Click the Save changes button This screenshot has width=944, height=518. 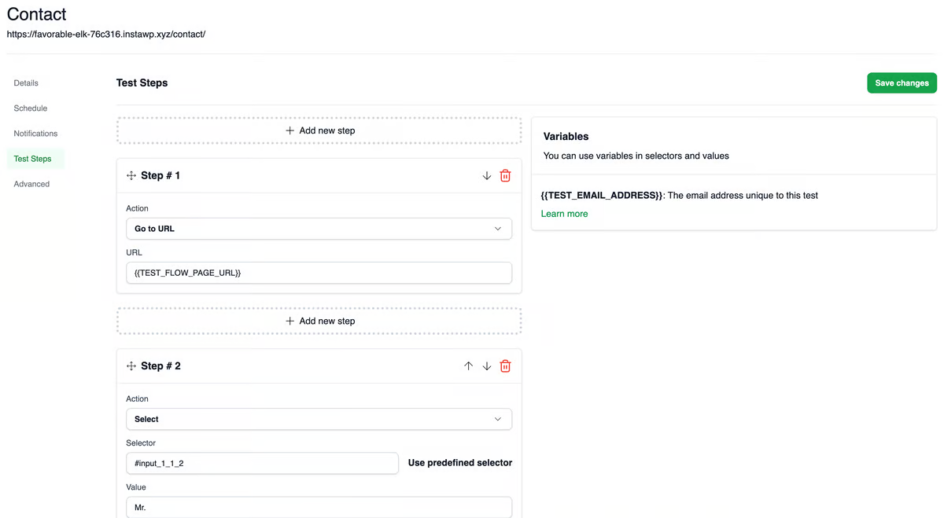[x=902, y=83]
